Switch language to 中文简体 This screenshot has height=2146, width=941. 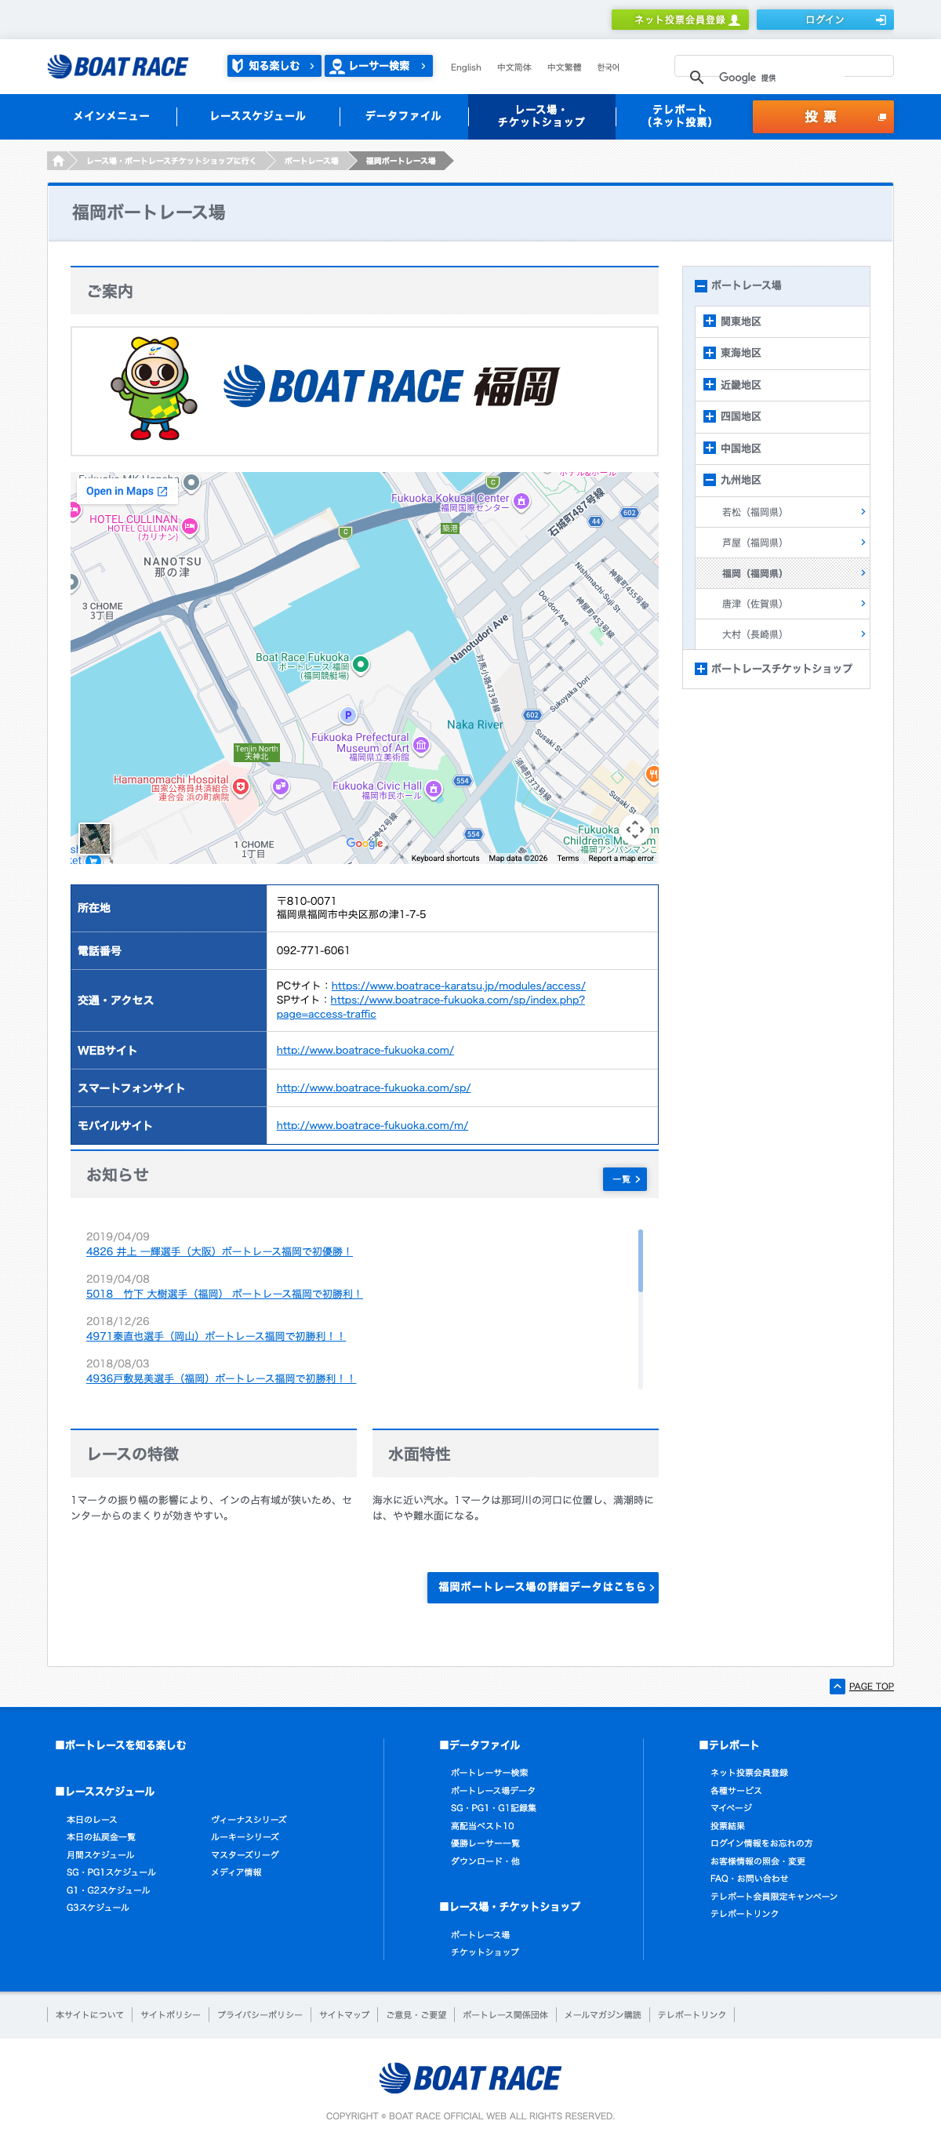[514, 67]
